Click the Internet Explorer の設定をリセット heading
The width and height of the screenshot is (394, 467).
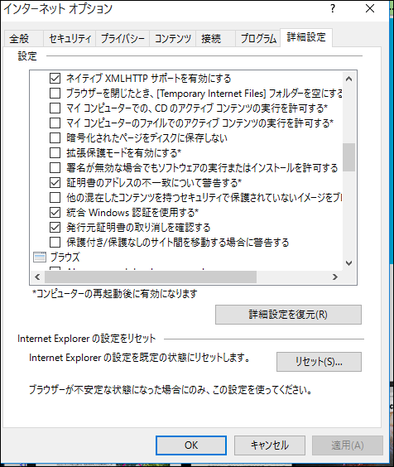tap(86, 339)
